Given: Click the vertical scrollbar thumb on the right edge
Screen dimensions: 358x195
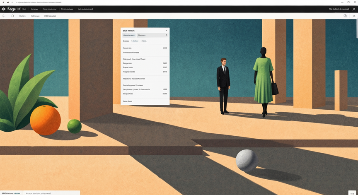Looking at the screenshot, I should point(357,29).
